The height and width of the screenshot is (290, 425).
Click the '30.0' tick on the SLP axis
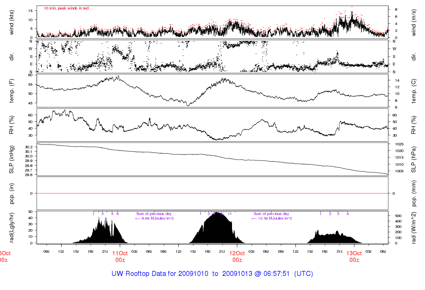pyautogui.click(x=29, y=156)
